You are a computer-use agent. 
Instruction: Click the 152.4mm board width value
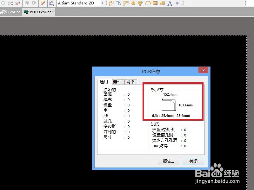click(170, 94)
